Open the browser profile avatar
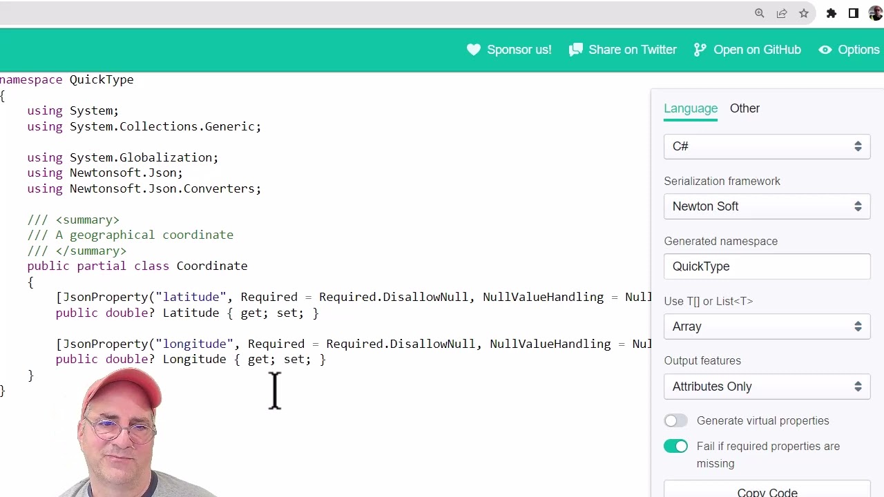Image resolution: width=884 pixels, height=497 pixels. pos(875,13)
